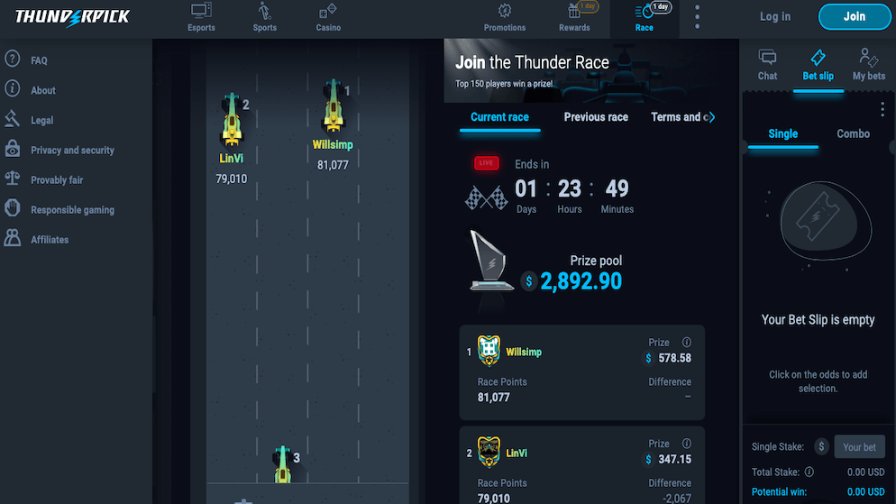Viewport: 896px width, 504px height.
Task: Click Willsimp's name in the leaderboard
Action: (x=524, y=352)
